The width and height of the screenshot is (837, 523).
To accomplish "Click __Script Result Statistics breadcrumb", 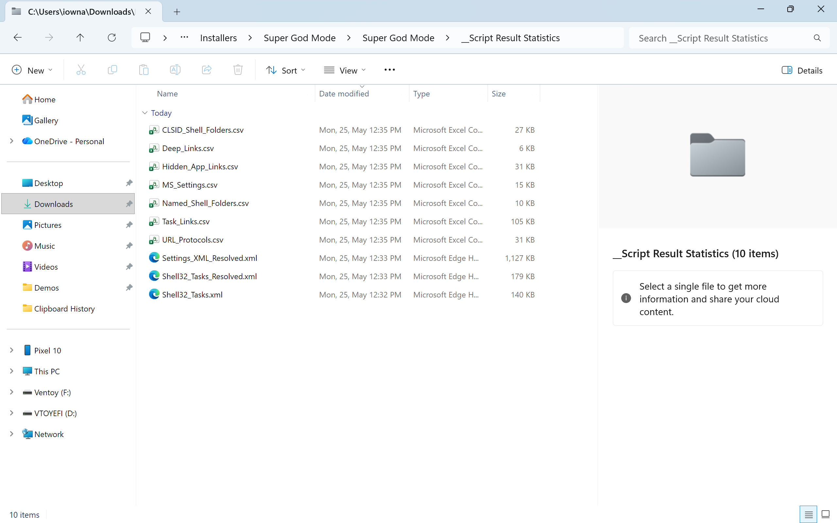I will coord(510,38).
